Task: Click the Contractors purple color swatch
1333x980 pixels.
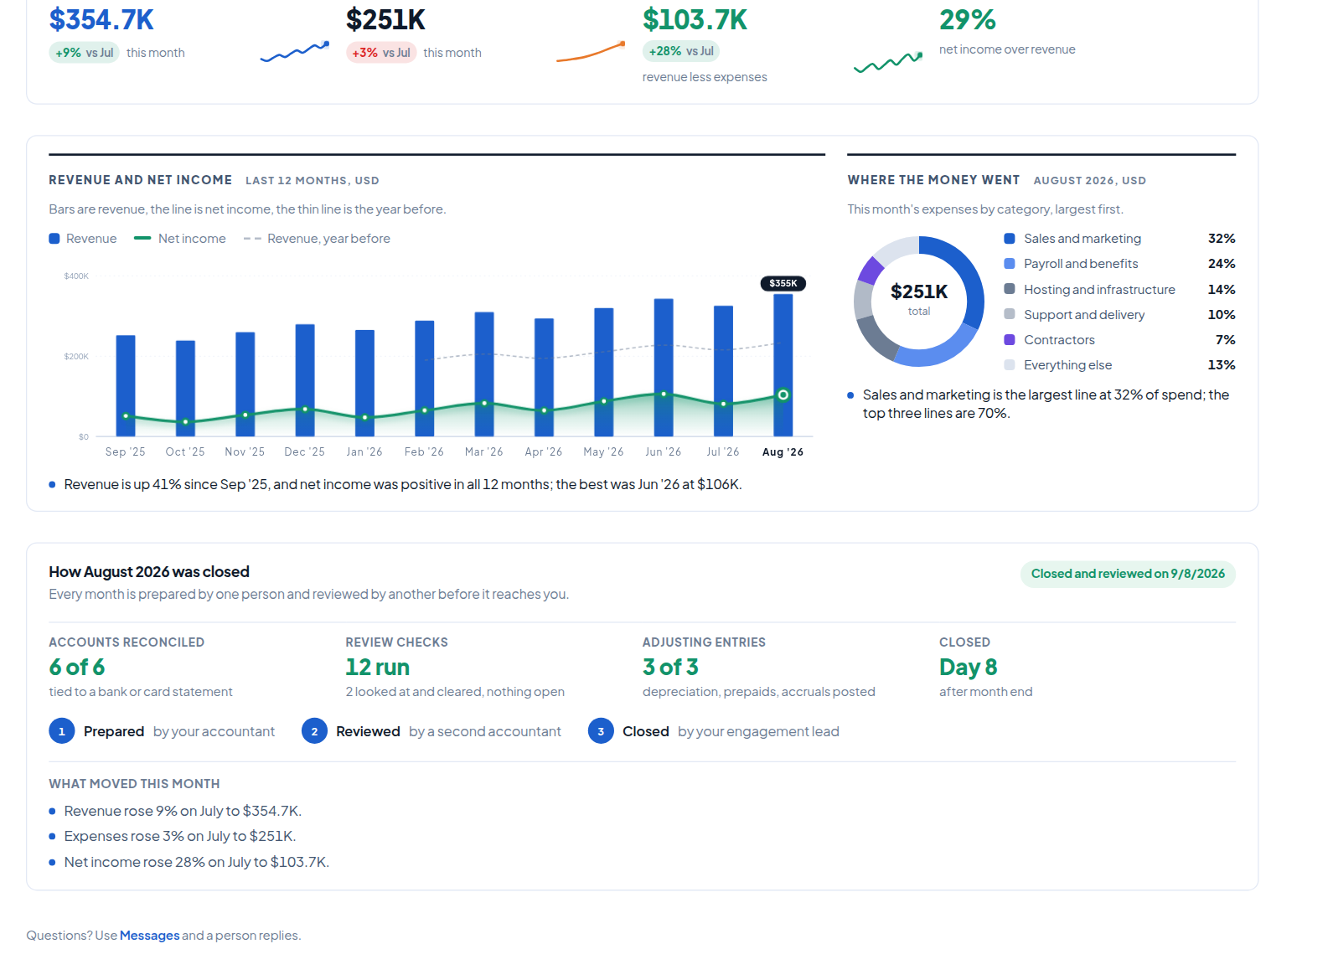Action: (1010, 339)
